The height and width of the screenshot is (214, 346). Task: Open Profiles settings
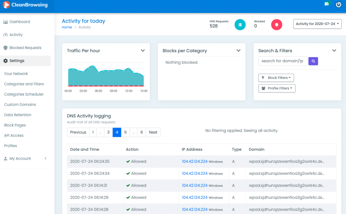(10, 146)
